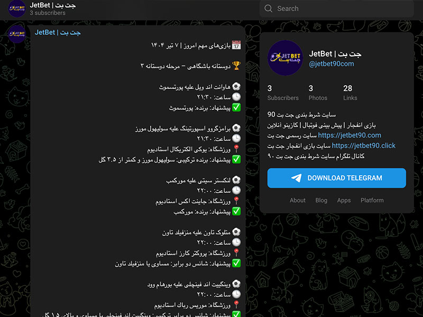This screenshot has width=423, height=317.
Task: Click the JetBet avatar beside the message
Action: tap(17, 34)
